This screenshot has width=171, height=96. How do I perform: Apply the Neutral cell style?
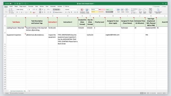(95, 12)
